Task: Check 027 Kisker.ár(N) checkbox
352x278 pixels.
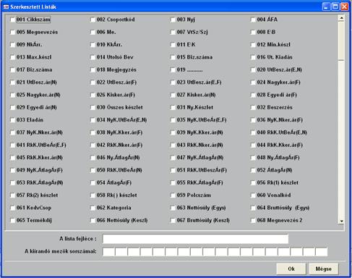Action: click(173, 95)
